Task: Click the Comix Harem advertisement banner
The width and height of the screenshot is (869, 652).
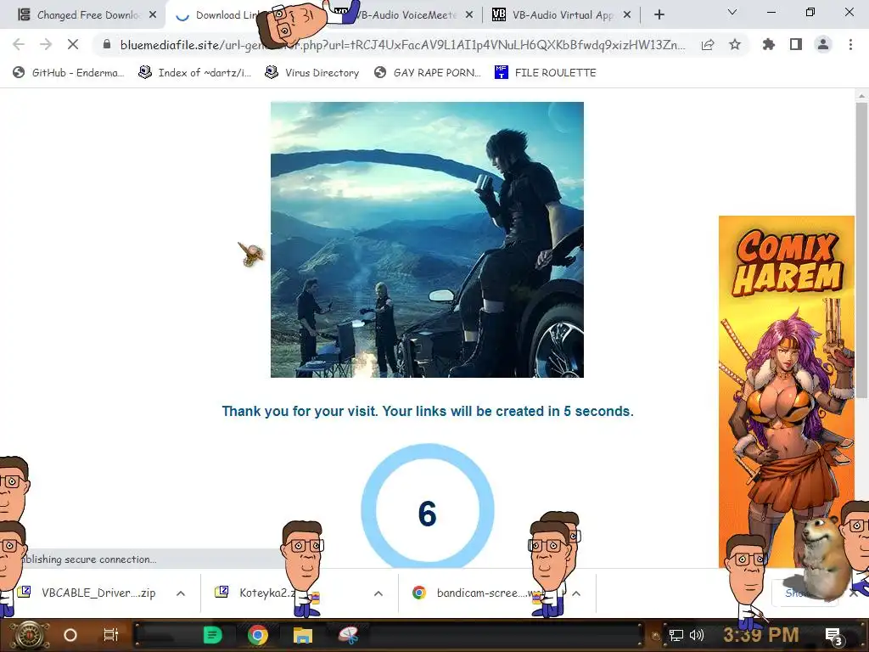Action: [787, 391]
